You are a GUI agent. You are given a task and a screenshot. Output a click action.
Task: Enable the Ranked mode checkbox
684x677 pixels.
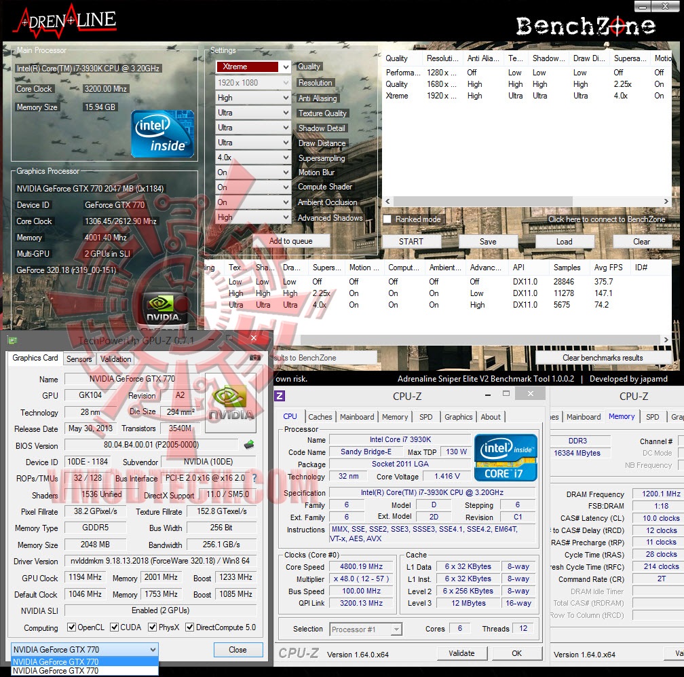(387, 219)
